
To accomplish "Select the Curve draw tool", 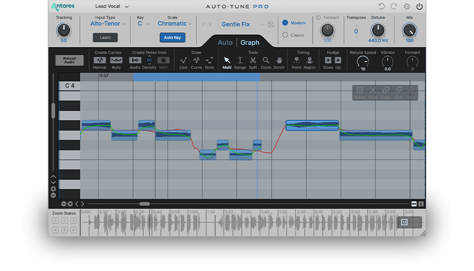I will pos(196,60).
